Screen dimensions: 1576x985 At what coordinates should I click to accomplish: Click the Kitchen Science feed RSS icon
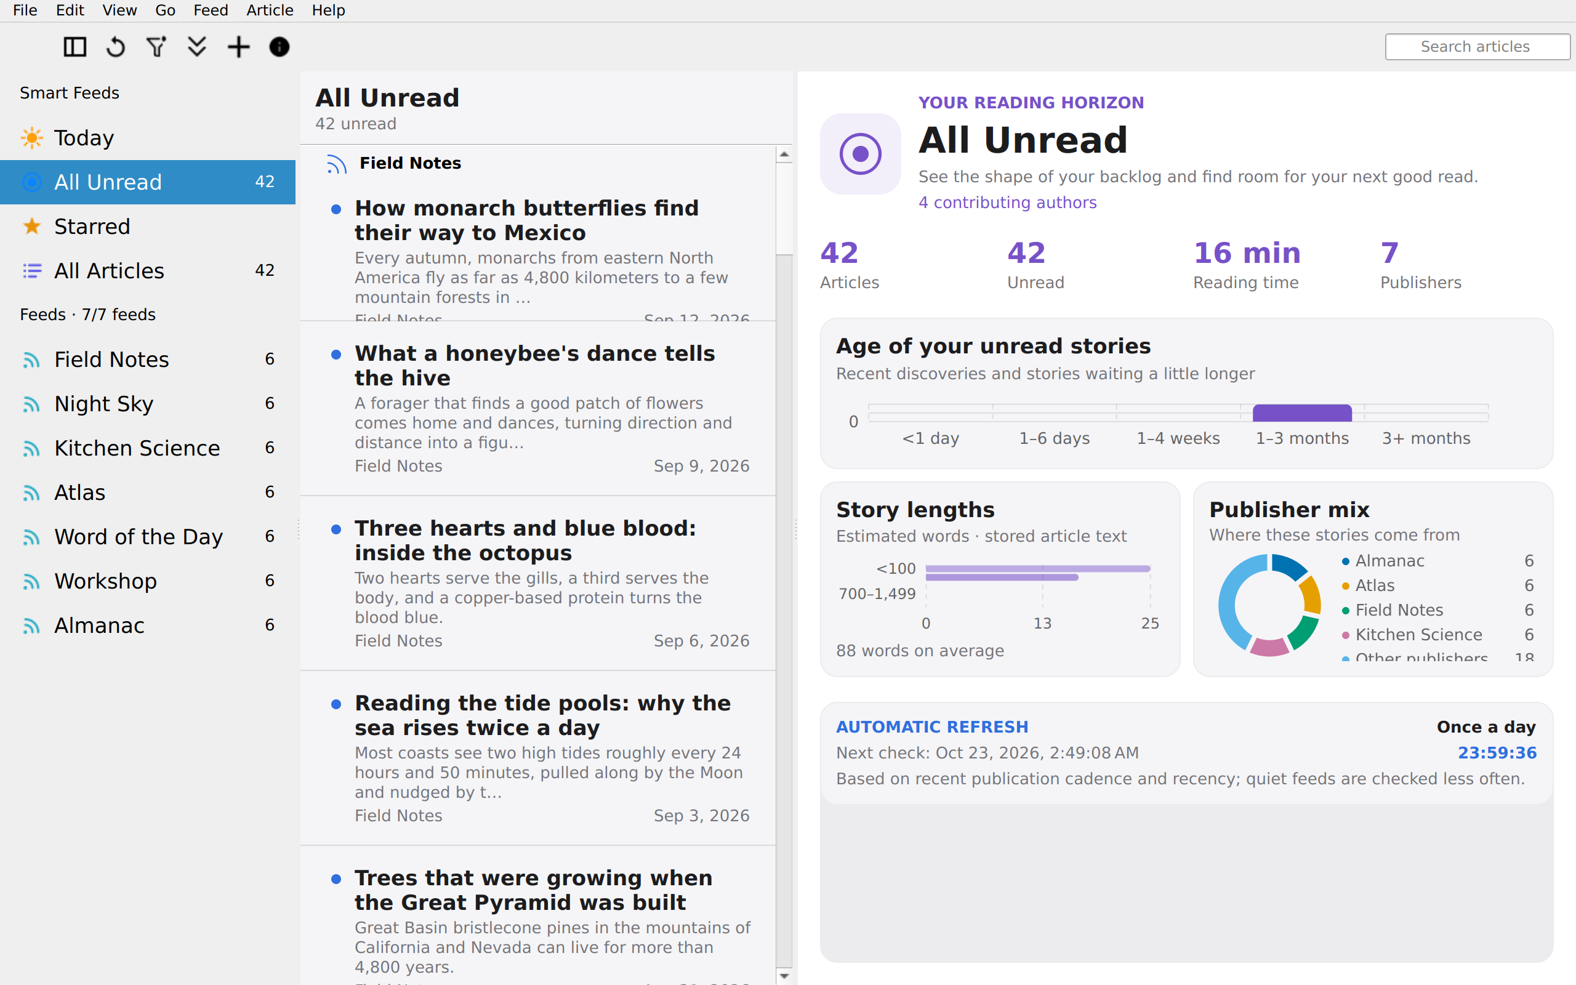[x=31, y=448]
